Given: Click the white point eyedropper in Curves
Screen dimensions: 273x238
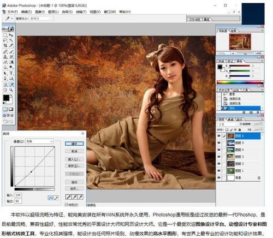Looking at the screenshot, I should coord(80,197).
